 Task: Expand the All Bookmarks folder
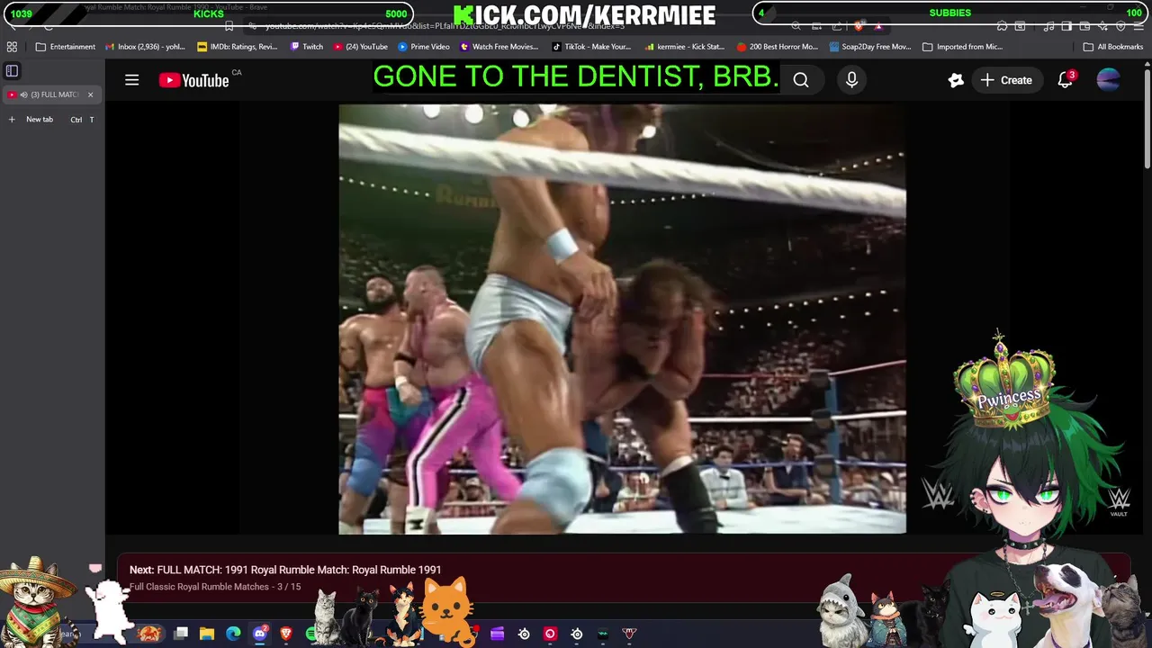point(1112,47)
